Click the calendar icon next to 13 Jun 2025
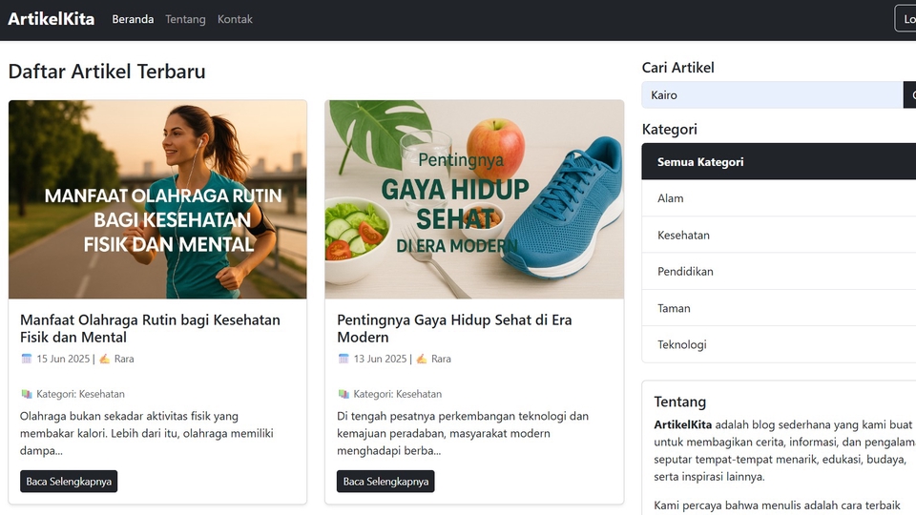The image size is (916, 515). pos(343,359)
